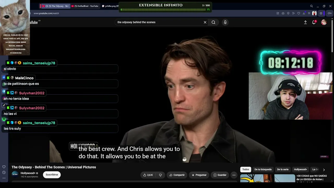The image size is (334, 188).
Task: Add page to favorites with heart icon
Action: pos(299,13)
